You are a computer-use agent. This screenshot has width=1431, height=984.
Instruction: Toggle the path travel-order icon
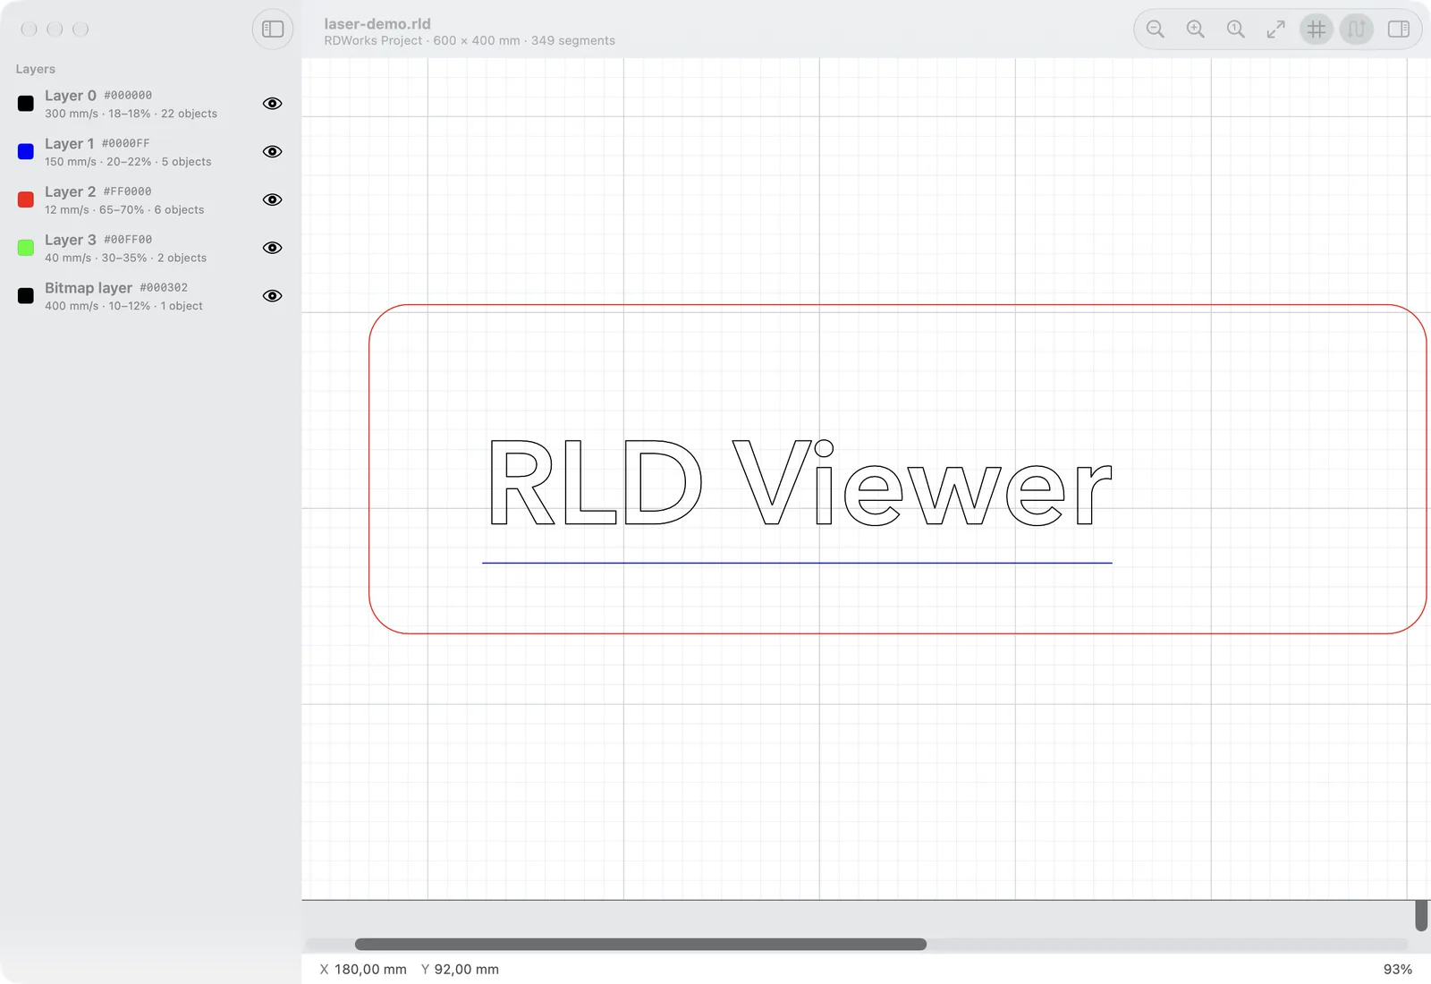click(1357, 30)
